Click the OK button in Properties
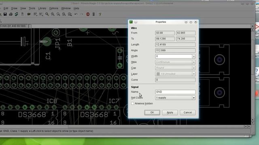The width and height of the screenshot is (259, 145). [x=152, y=112]
